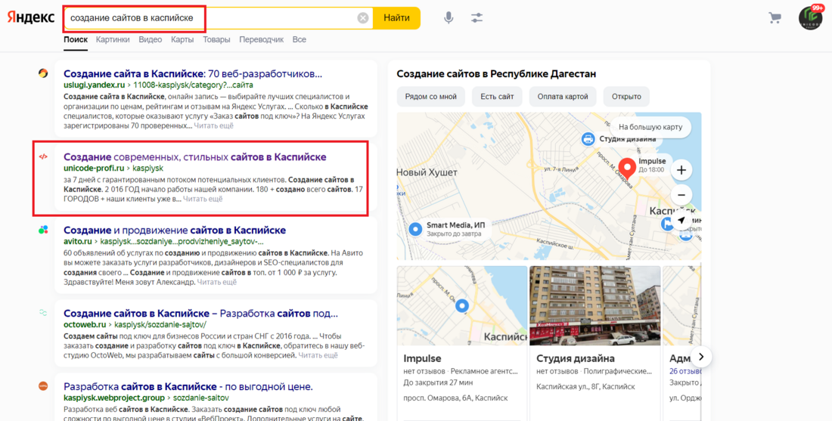Open Создание сайта в Каспийске: 70 веб-разработчиков link

coord(193,73)
